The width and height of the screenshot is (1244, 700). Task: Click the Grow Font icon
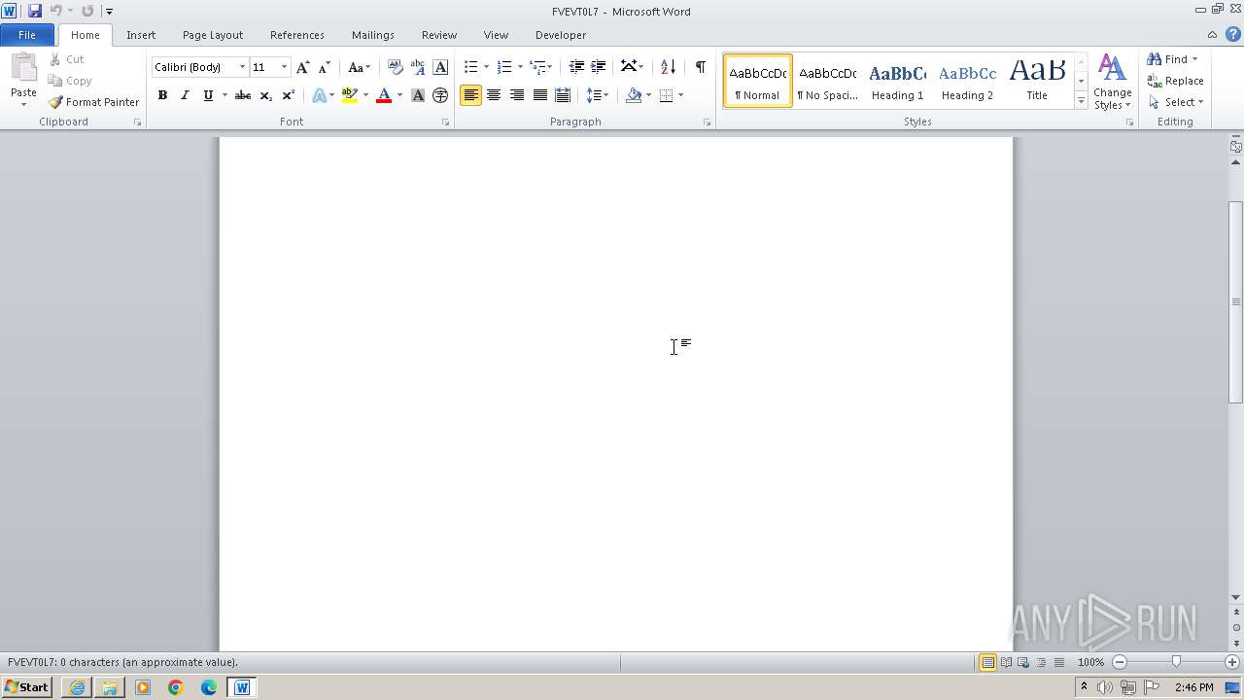(303, 67)
